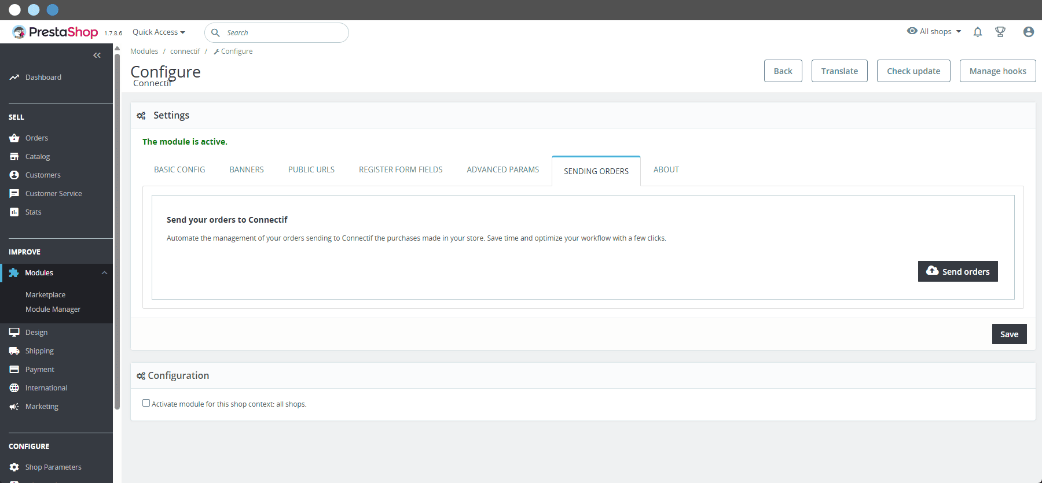The image size is (1042, 483).
Task: Open the trophy merchant expertise icon
Action: point(1000,32)
